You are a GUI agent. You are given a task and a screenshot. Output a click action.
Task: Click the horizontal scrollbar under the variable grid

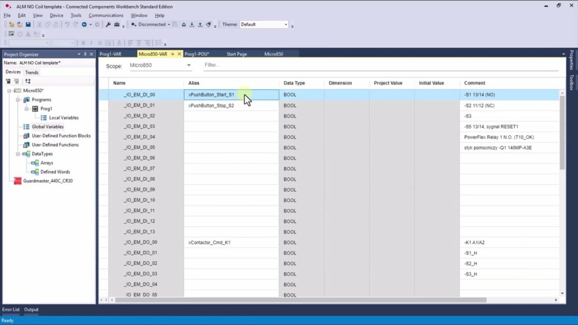[300, 300]
